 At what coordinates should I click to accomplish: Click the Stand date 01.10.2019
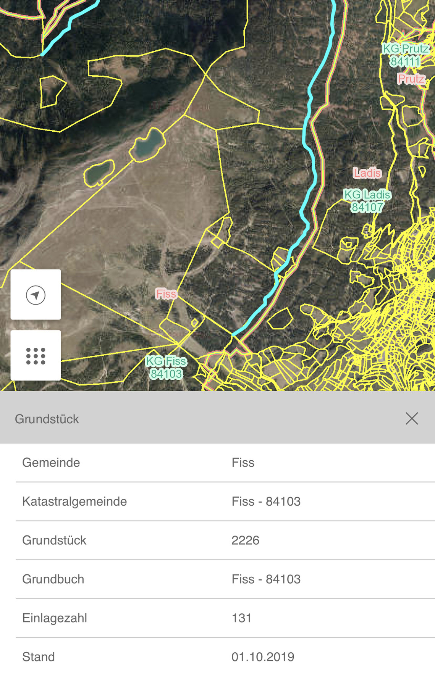coord(263,657)
